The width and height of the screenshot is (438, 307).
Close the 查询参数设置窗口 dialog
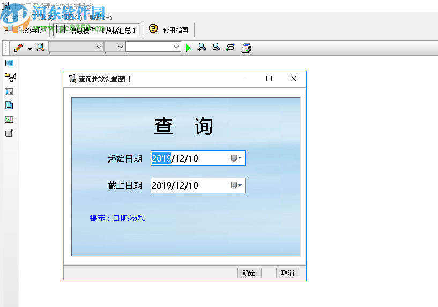click(294, 79)
